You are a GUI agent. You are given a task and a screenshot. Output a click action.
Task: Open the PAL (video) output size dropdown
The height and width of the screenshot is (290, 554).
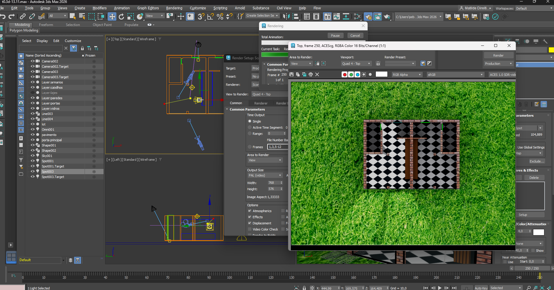265,175
